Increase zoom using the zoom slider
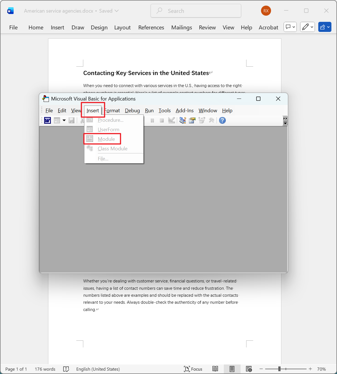 click(x=310, y=369)
